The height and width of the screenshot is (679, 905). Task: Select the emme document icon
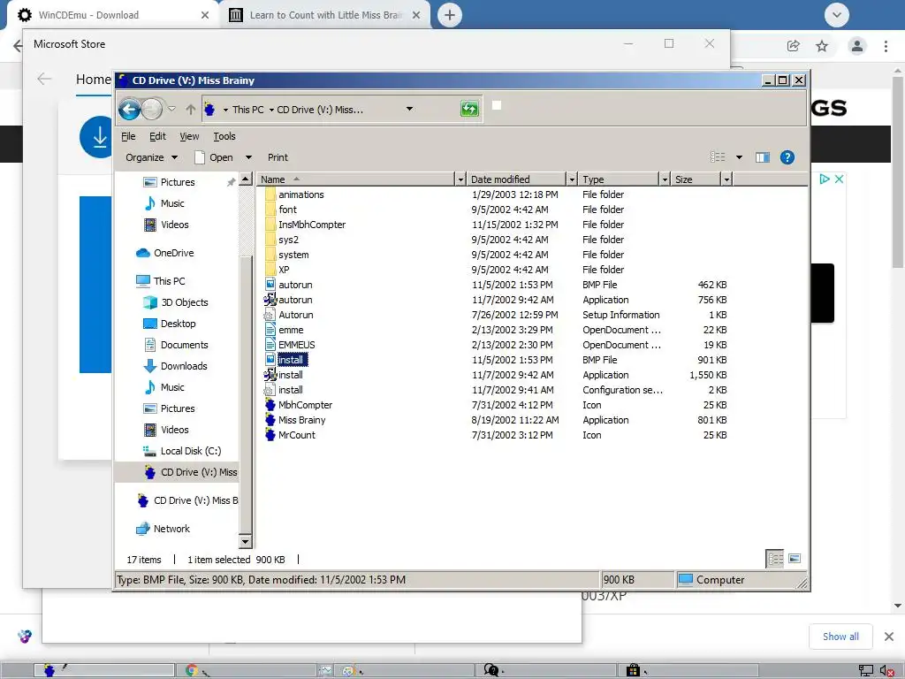pyautogui.click(x=270, y=330)
